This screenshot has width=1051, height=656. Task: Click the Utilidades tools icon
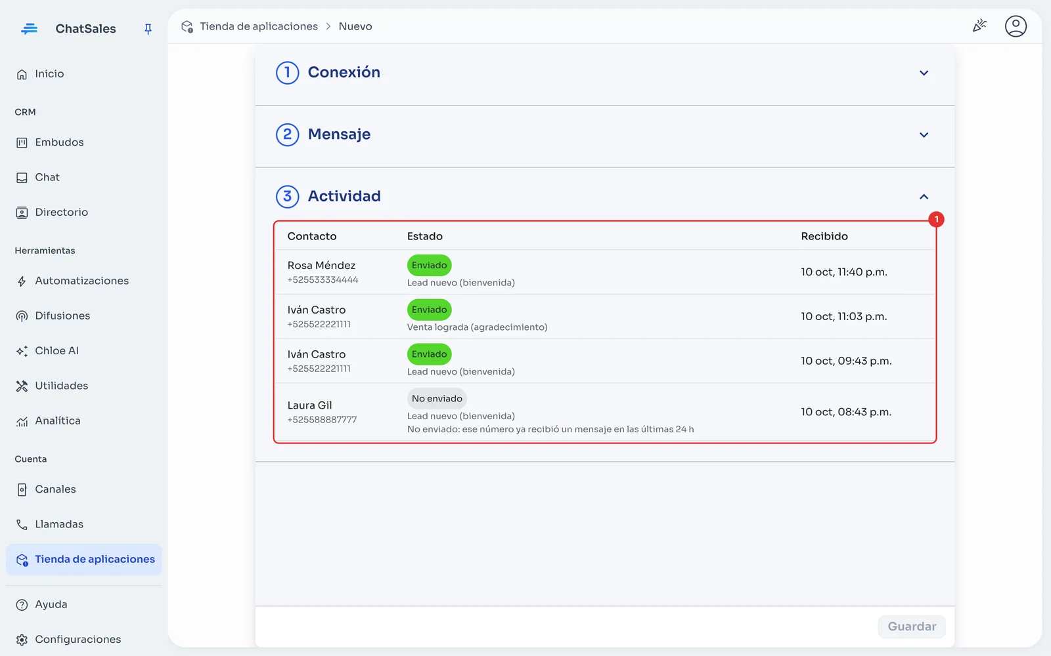(22, 386)
